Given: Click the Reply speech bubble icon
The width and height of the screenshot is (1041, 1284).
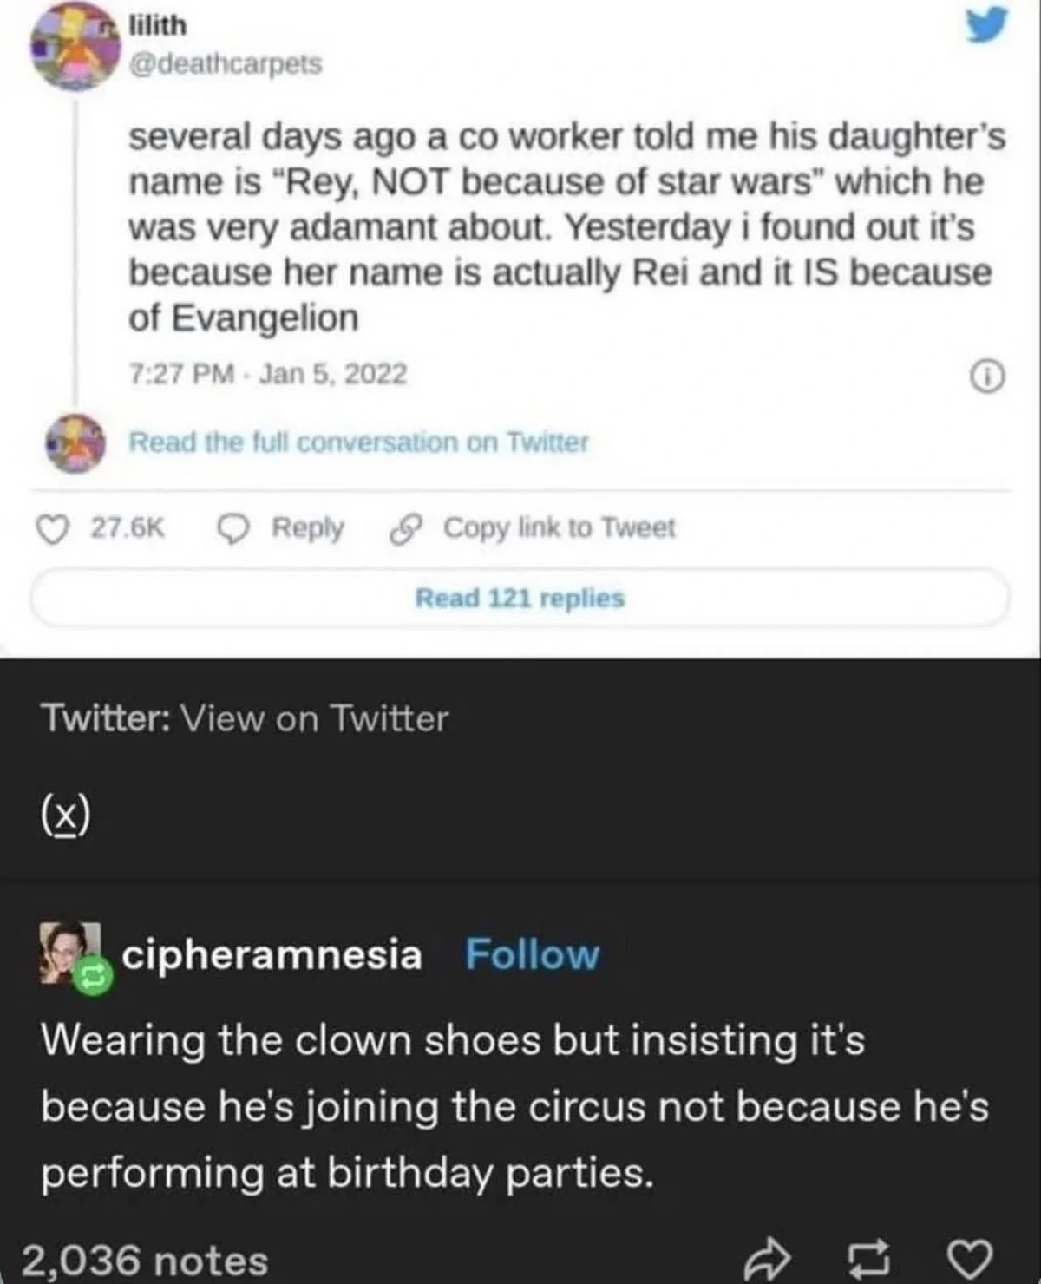Looking at the screenshot, I should (x=232, y=528).
